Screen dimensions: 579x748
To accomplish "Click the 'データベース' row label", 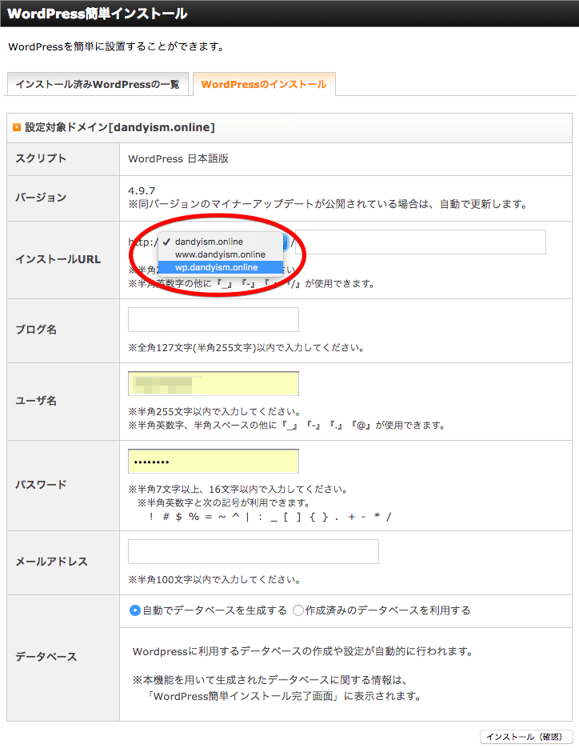I will coord(46,657).
